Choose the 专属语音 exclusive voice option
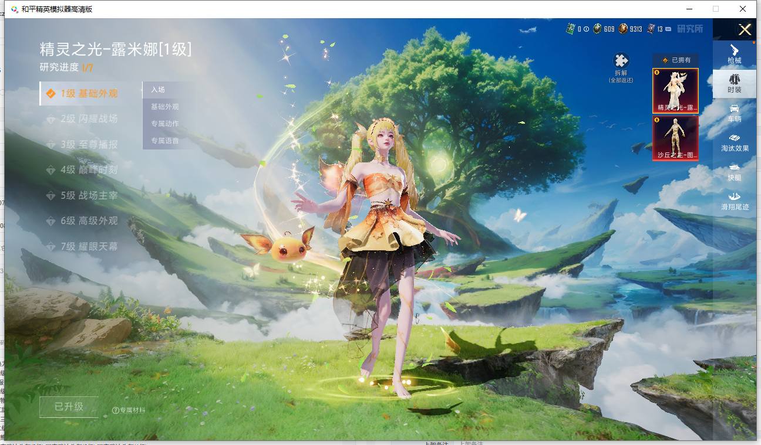 coord(169,141)
